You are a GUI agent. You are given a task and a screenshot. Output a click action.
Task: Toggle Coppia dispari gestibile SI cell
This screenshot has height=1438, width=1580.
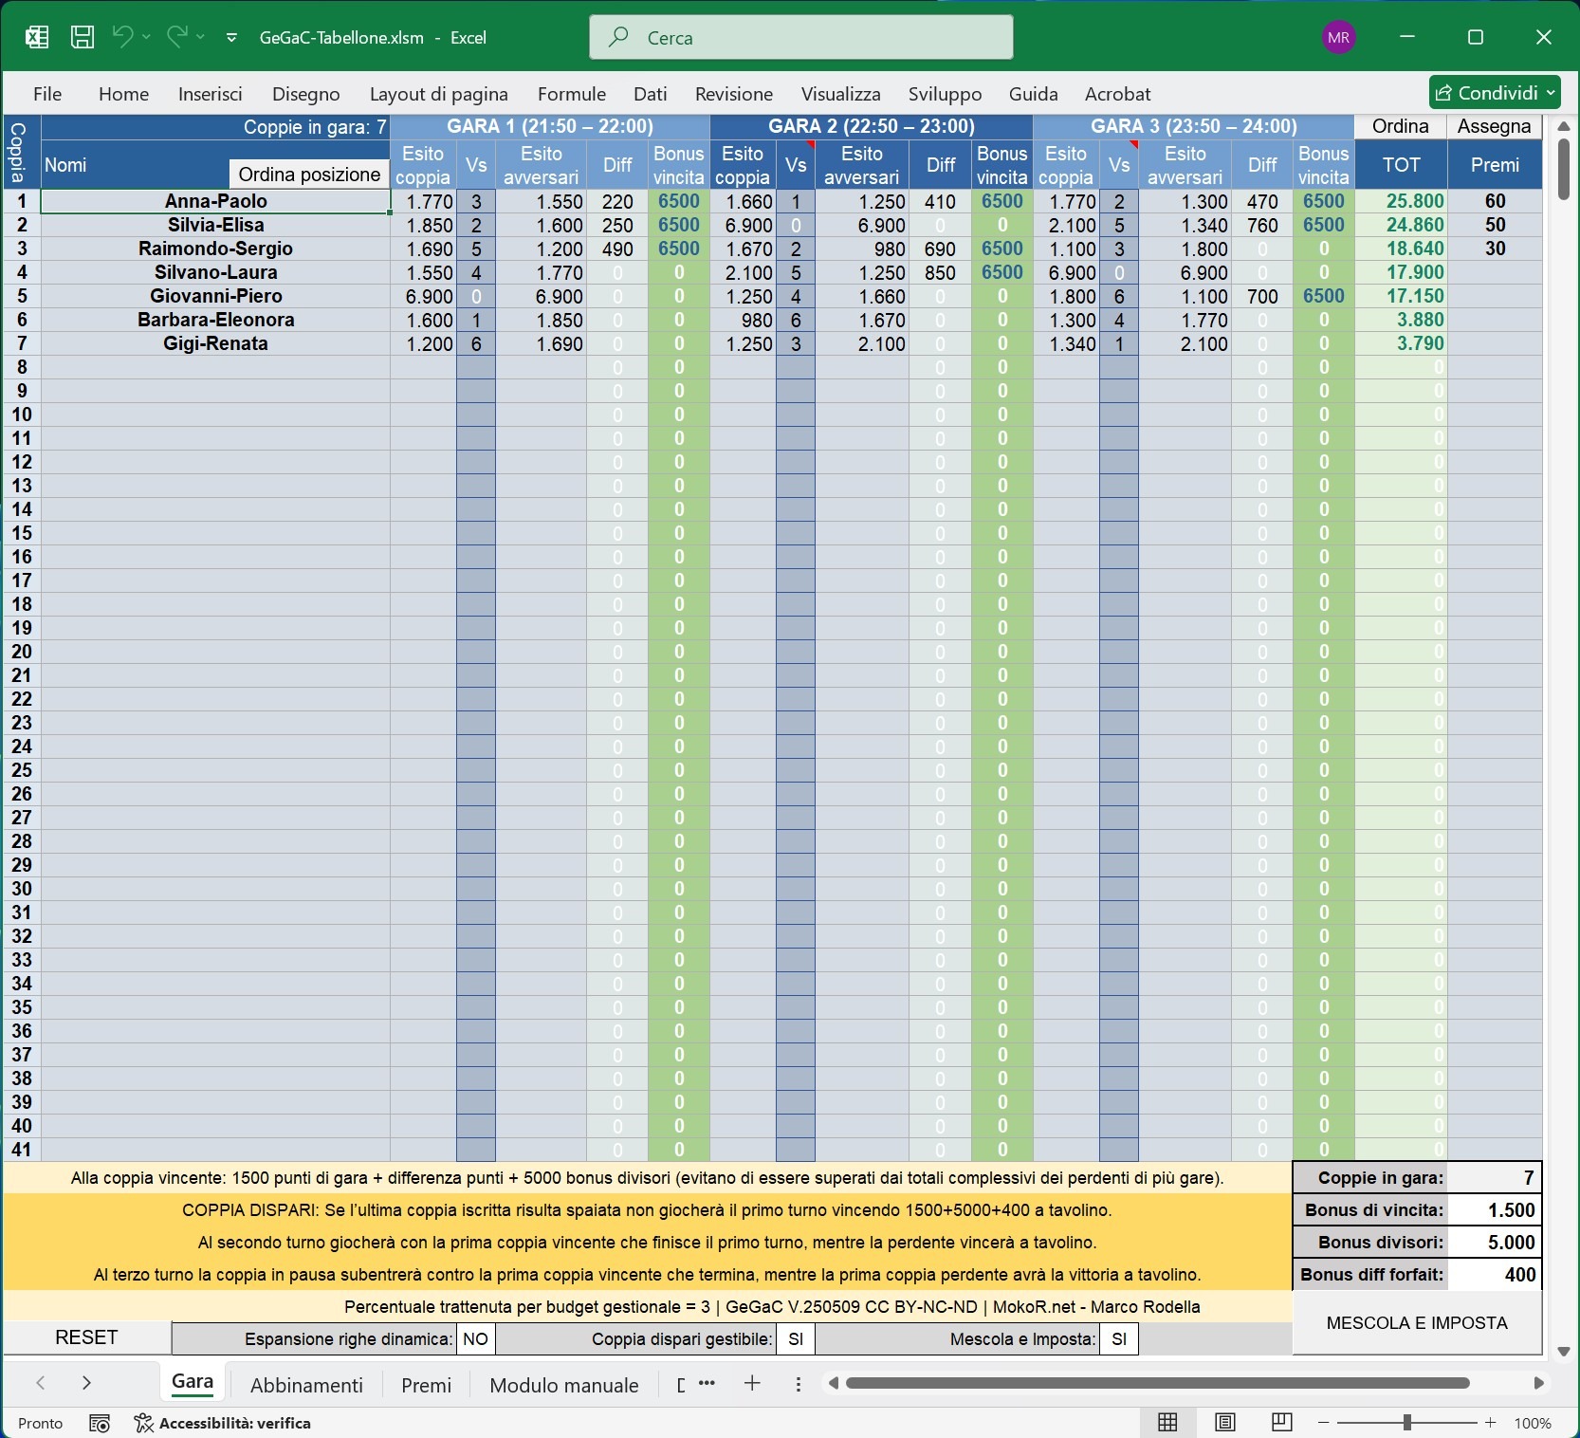pos(796,1339)
